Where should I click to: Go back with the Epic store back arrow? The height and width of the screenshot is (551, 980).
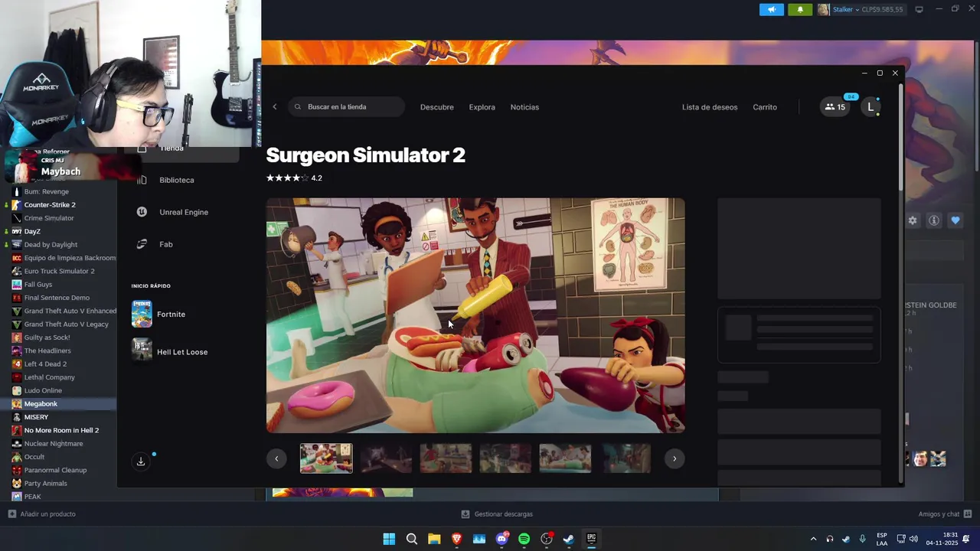coord(275,107)
